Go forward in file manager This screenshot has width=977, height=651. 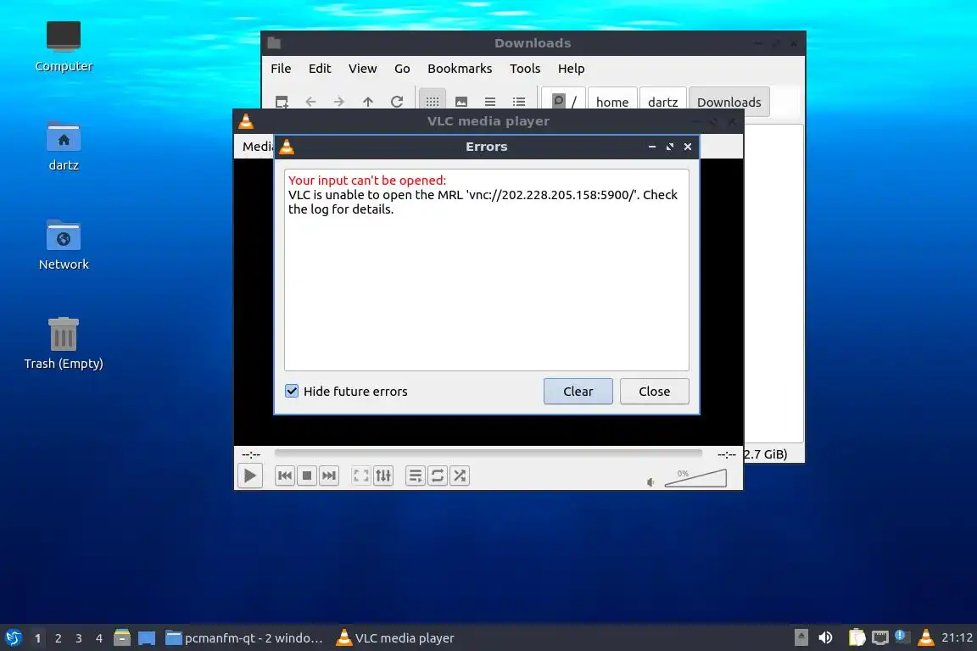coord(339,102)
